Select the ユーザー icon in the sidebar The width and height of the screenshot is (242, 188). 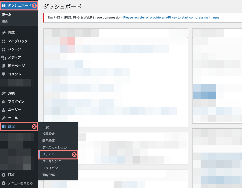click(4, 110)
